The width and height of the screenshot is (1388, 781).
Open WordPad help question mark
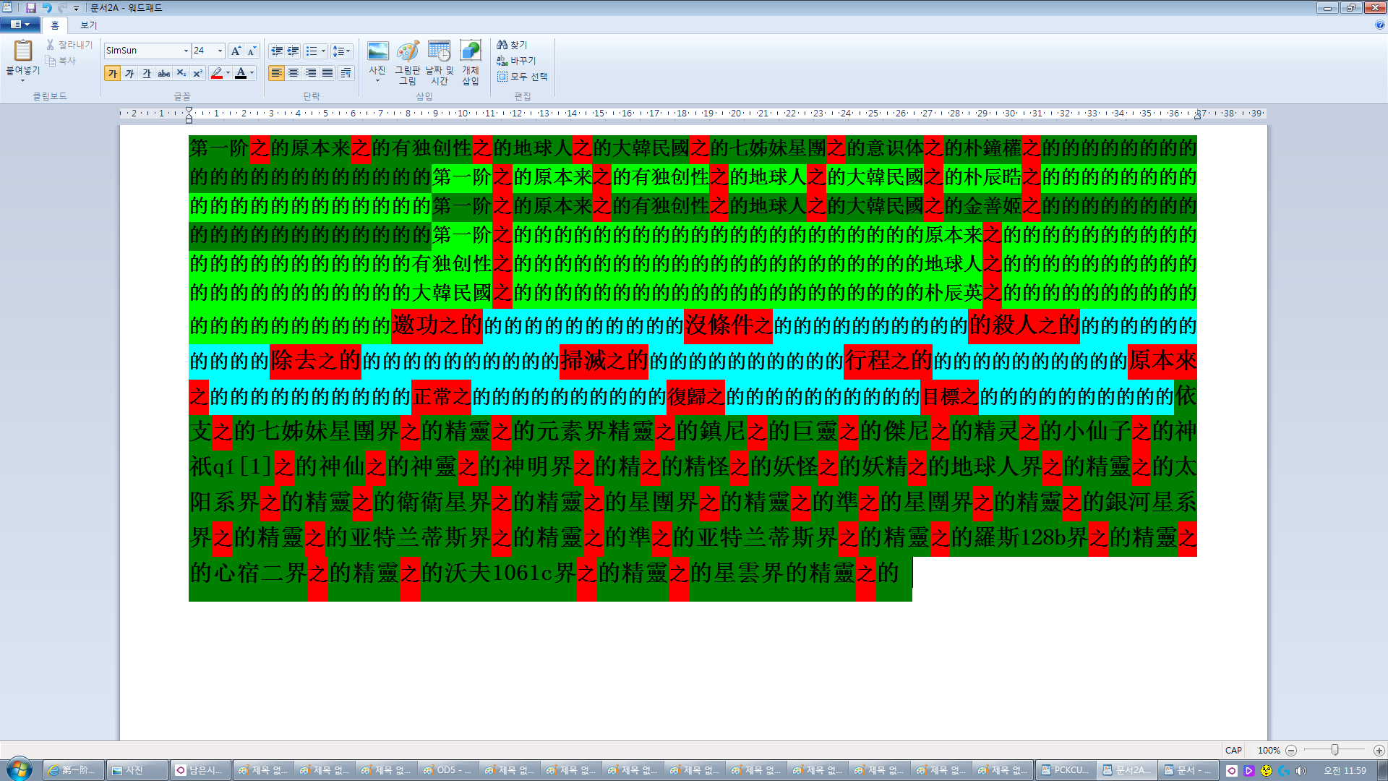[x=1379, y=25]
